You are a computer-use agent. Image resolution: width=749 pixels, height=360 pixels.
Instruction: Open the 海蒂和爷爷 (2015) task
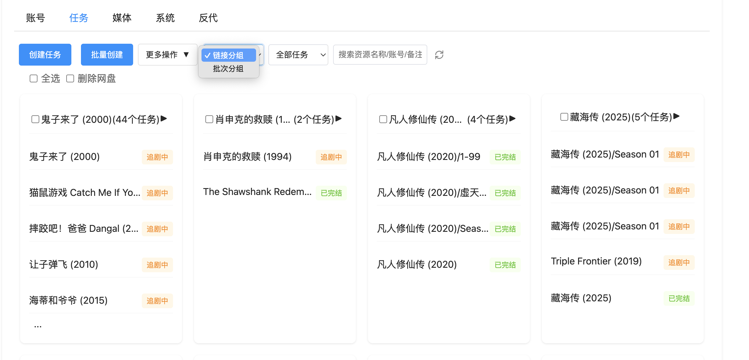pyautogui.click(x=68, y=300)
